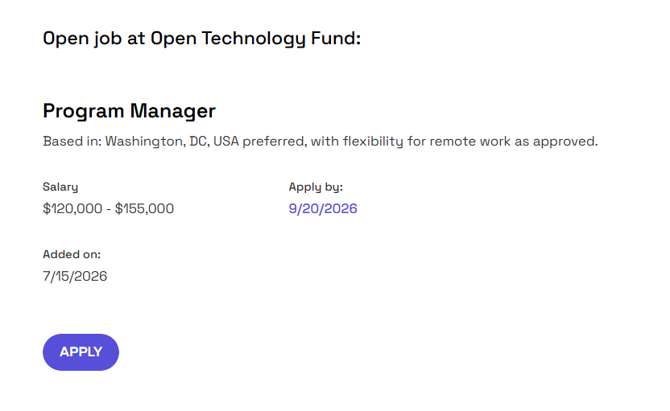Click the 'Open job at Open Technology Fund' heading

click(201, 39)
